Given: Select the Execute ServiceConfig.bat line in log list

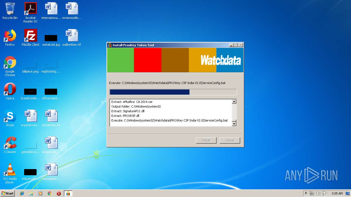Looking at the screenshot, I should (x=169, y=120).
